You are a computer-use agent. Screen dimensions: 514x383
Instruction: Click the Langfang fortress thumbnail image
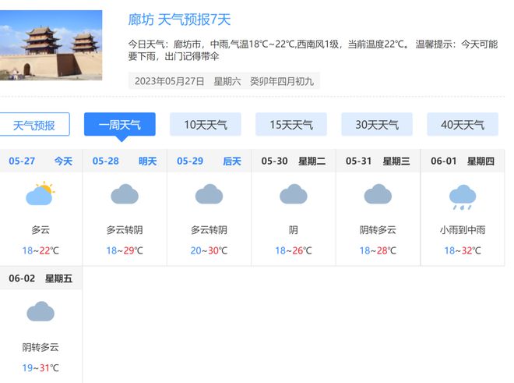click(x=51, y=45)
